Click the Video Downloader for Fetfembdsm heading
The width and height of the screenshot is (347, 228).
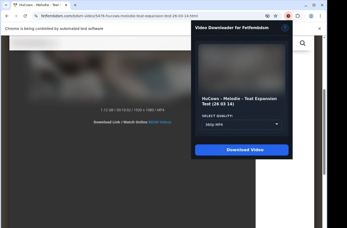[232, 28]
